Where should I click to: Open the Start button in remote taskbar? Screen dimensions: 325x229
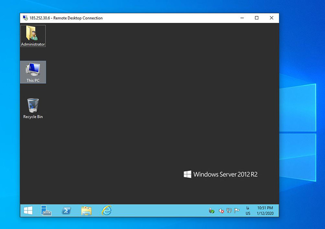28,211
